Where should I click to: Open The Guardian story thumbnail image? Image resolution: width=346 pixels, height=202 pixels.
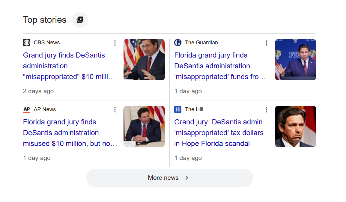pyautogui.click(x=295, y=60)
